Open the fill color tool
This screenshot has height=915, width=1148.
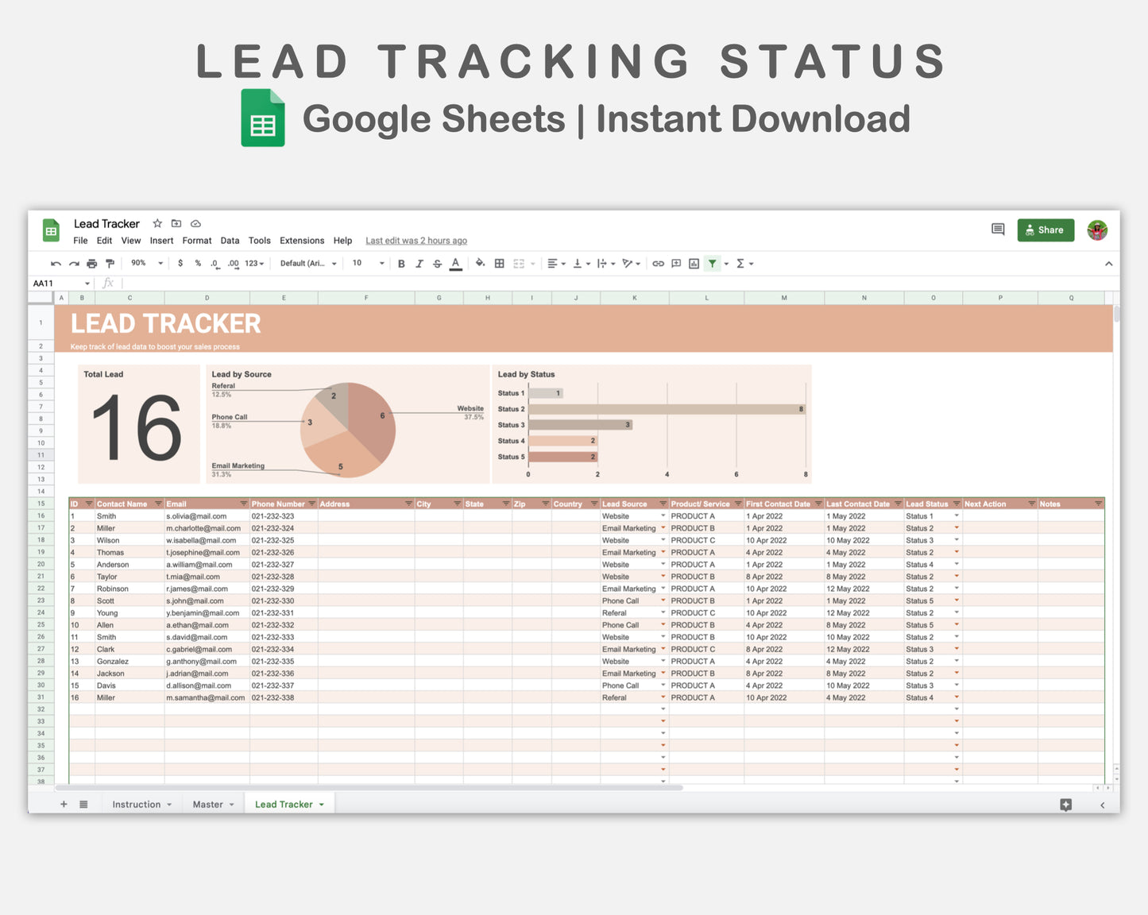tap(481, 263)
